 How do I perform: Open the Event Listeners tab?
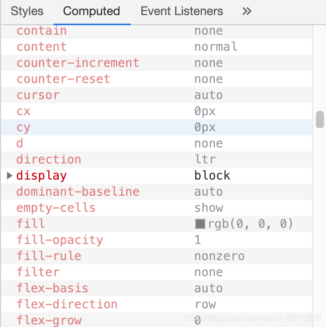coord(182,11)
